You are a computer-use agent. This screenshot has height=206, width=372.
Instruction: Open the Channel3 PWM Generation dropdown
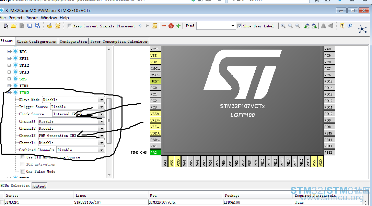[102, 136]
